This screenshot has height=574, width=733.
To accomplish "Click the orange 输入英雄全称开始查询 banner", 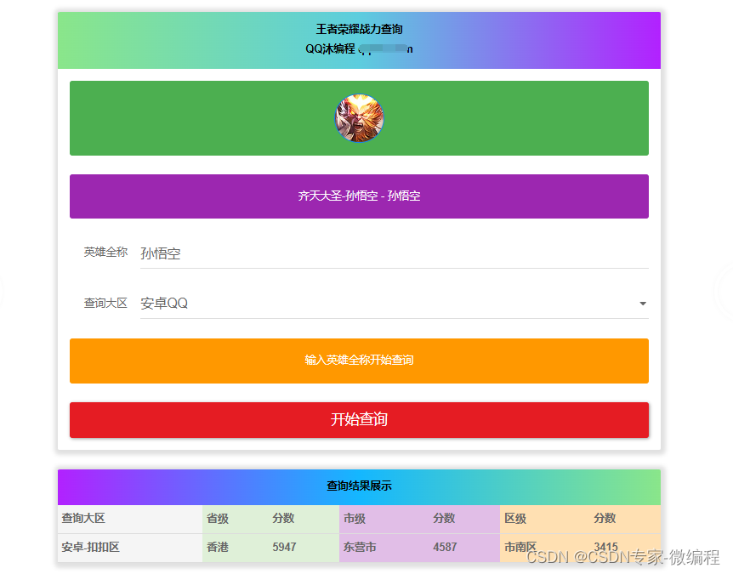I will click(x=359, y=361).
